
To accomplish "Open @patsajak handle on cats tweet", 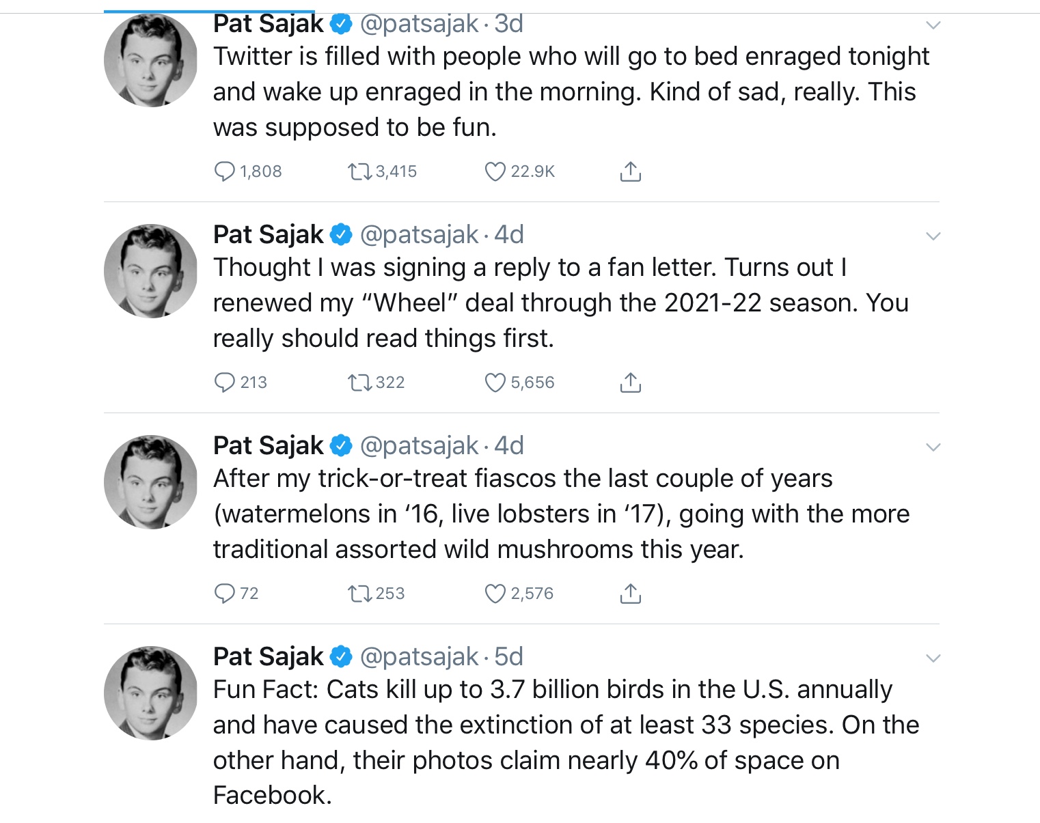I will [x=419, y=656].
